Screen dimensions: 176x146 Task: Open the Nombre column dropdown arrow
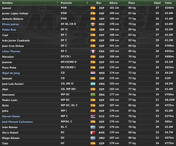[58, 3]
